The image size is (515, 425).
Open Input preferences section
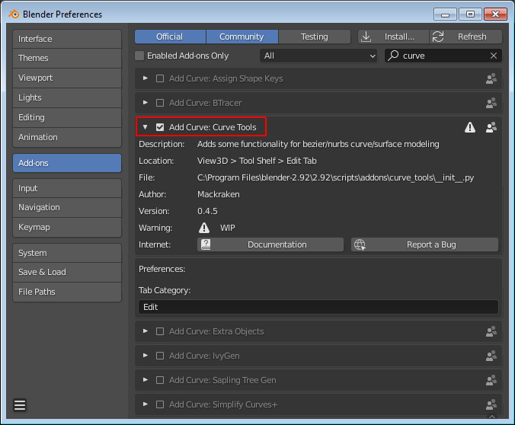[x=67, y=188]
